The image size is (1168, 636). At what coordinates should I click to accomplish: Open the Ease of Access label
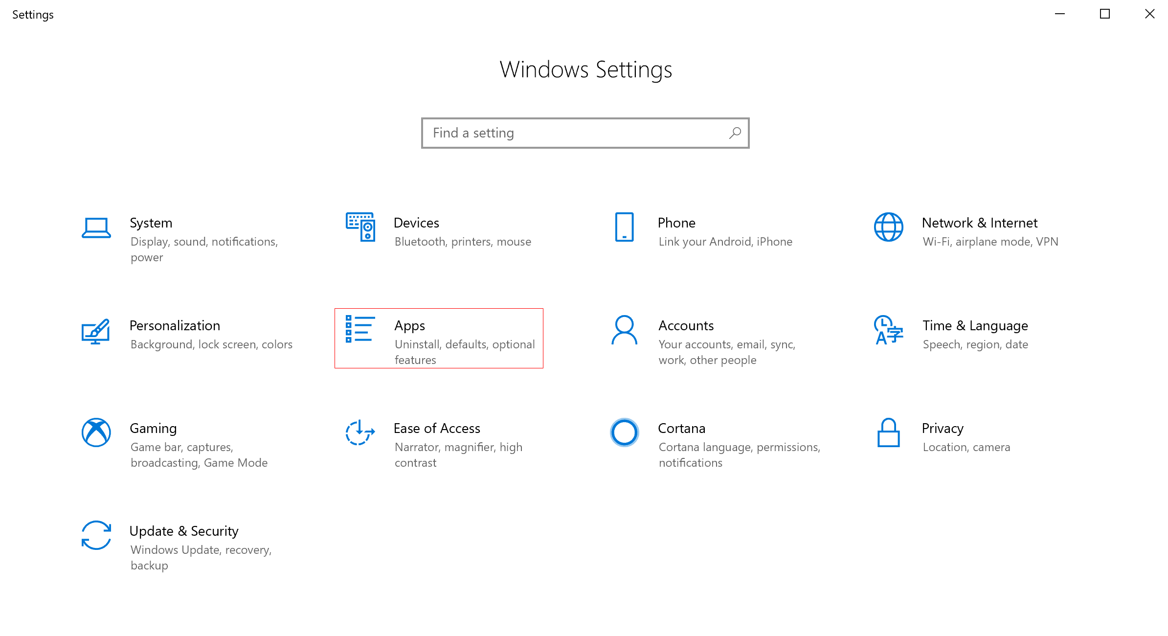coord(437,429)
